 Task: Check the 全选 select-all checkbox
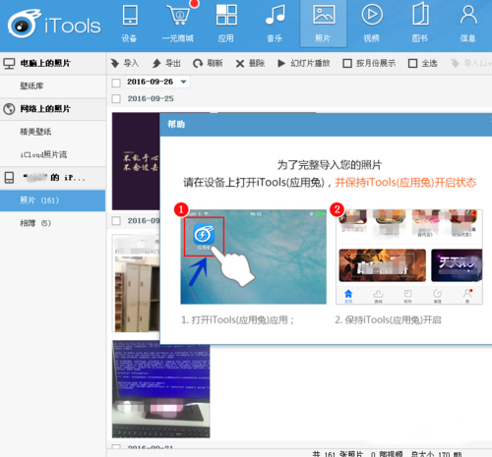tap(412, 63)
